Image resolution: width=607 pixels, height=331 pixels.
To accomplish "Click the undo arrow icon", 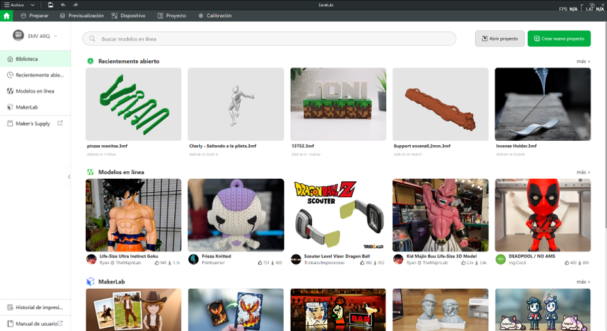I will click(x=63, y=5).
